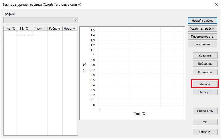Click the Новый график button
221x139 pixels.
coord(202,21)
